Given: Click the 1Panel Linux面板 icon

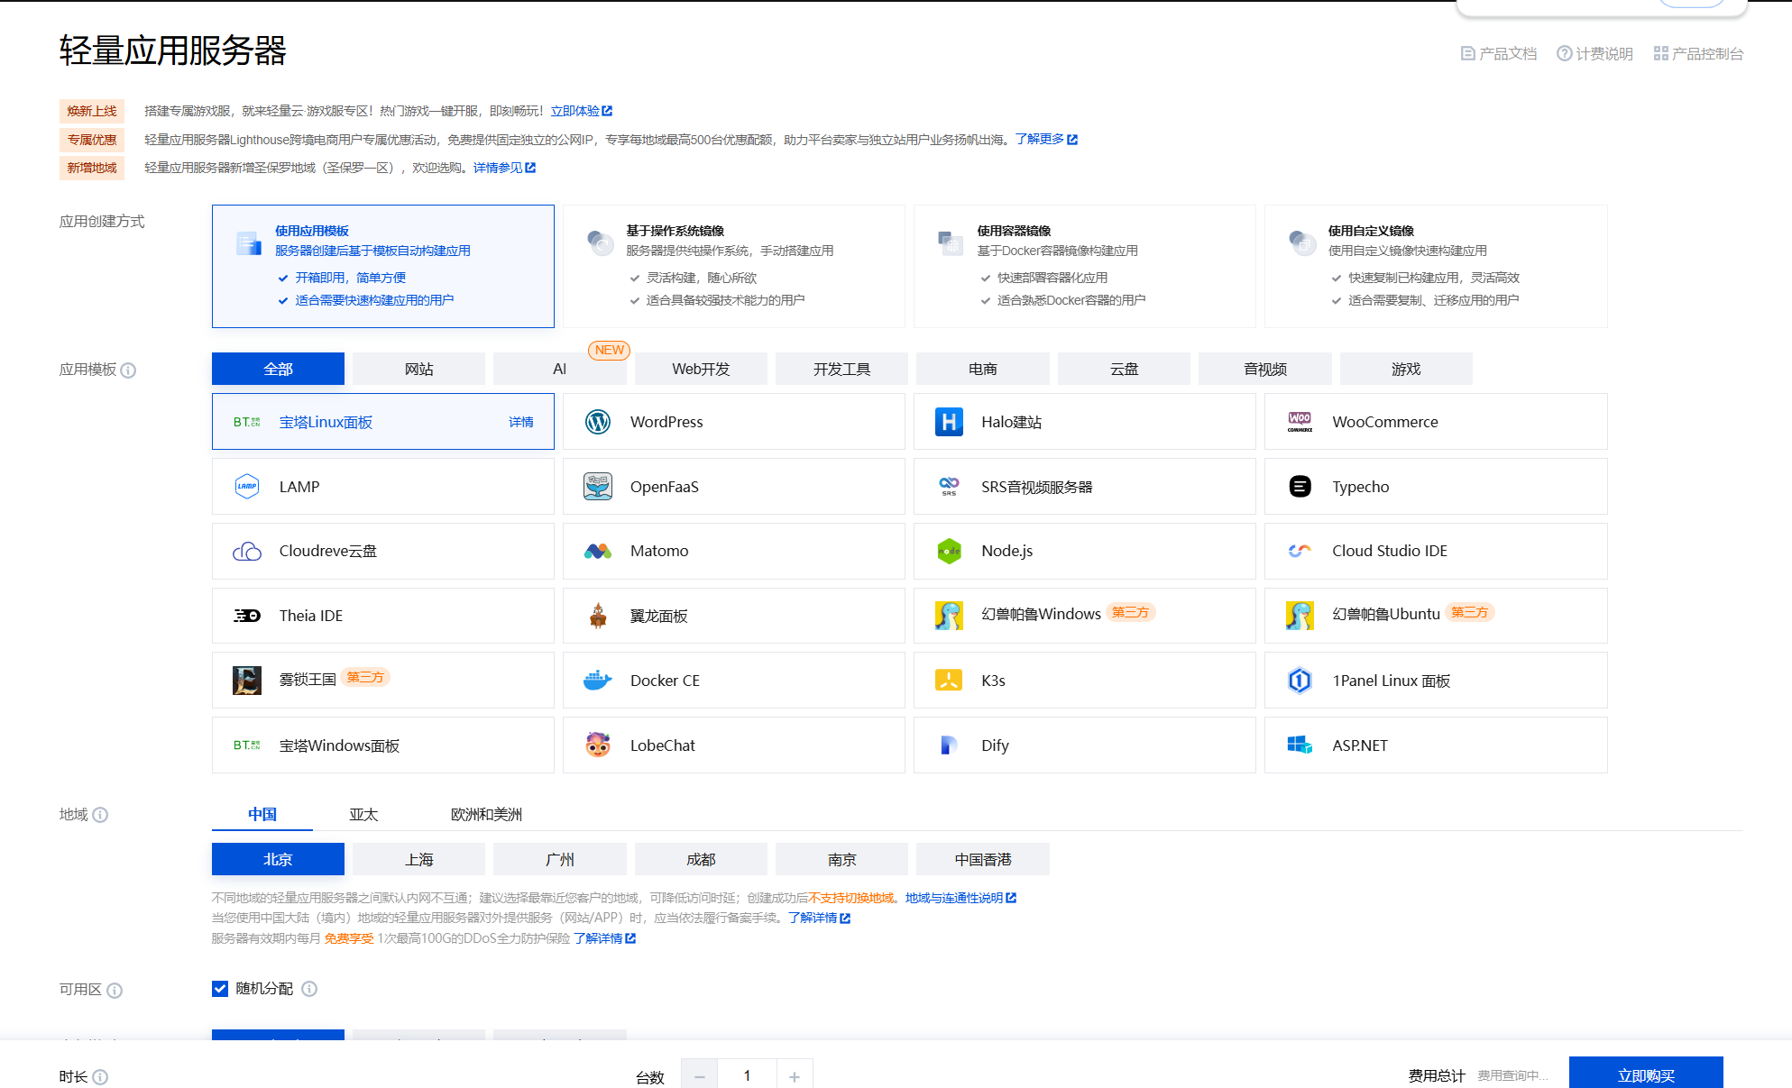Looking at the screenshot, I should pos(1300,681).
